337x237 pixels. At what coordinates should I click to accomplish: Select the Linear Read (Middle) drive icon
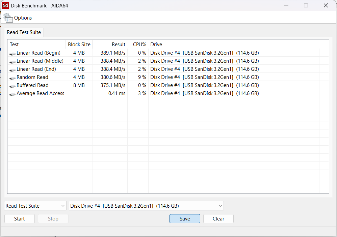pyautogui.click(x=12, y=61)
